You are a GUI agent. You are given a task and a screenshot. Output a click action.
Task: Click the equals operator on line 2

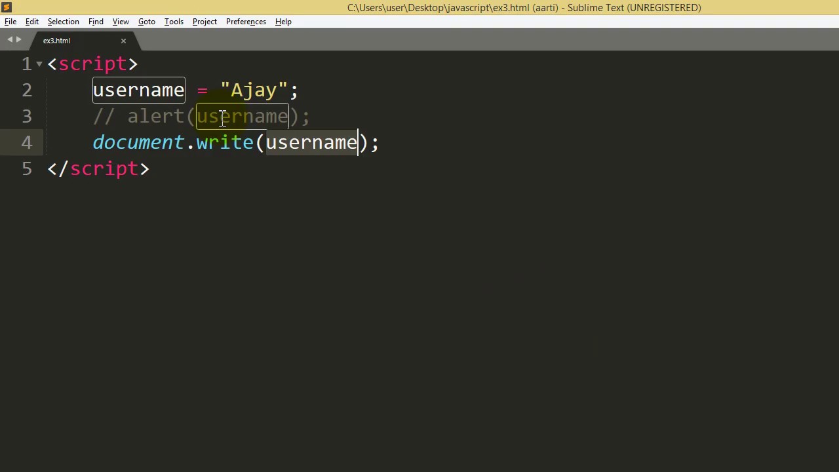click(202, 90)
